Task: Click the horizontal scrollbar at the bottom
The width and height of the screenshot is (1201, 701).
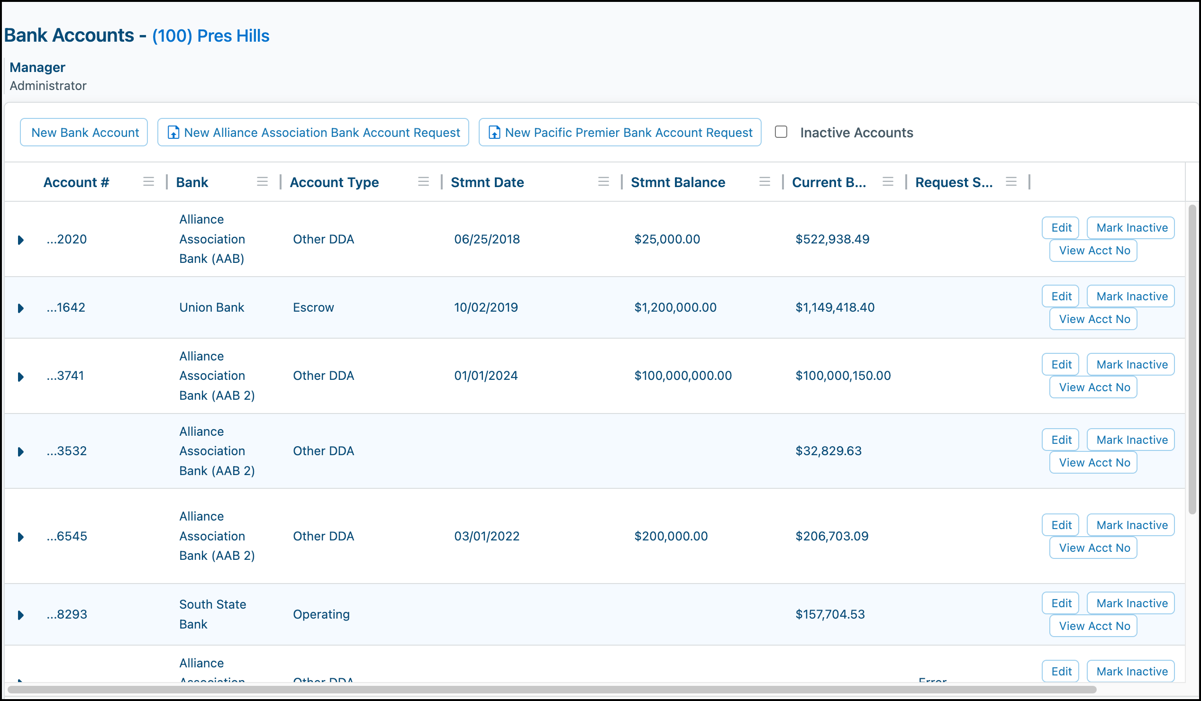Action: pyautogui.click(x=552, y=689)
